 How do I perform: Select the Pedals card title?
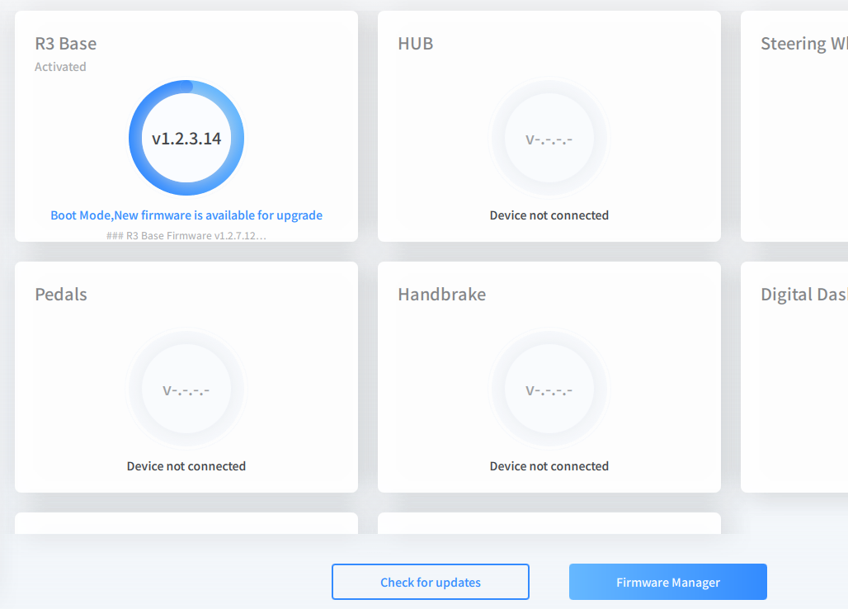point(61,295)
